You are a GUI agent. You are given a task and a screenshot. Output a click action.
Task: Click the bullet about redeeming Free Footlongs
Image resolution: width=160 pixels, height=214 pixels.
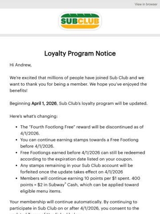click(x=83, y=156)
